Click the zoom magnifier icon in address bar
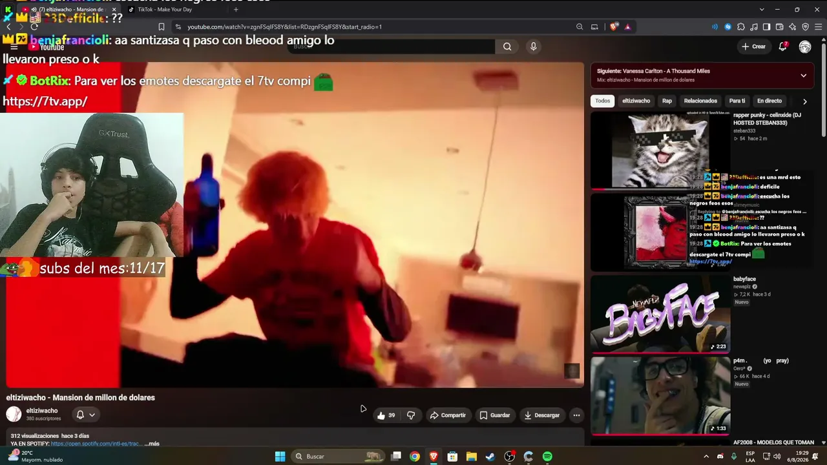This screenshot has width=827, height=465. tap(580, 27)
